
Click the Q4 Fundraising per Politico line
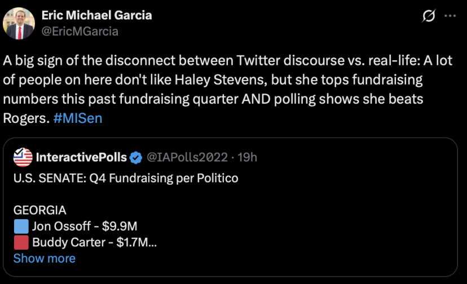[x=125, y=178]
